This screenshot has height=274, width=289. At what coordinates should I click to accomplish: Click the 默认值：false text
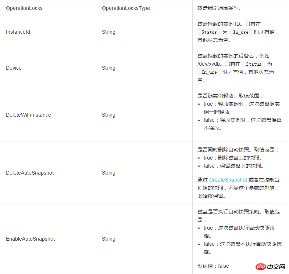[213, 266]
